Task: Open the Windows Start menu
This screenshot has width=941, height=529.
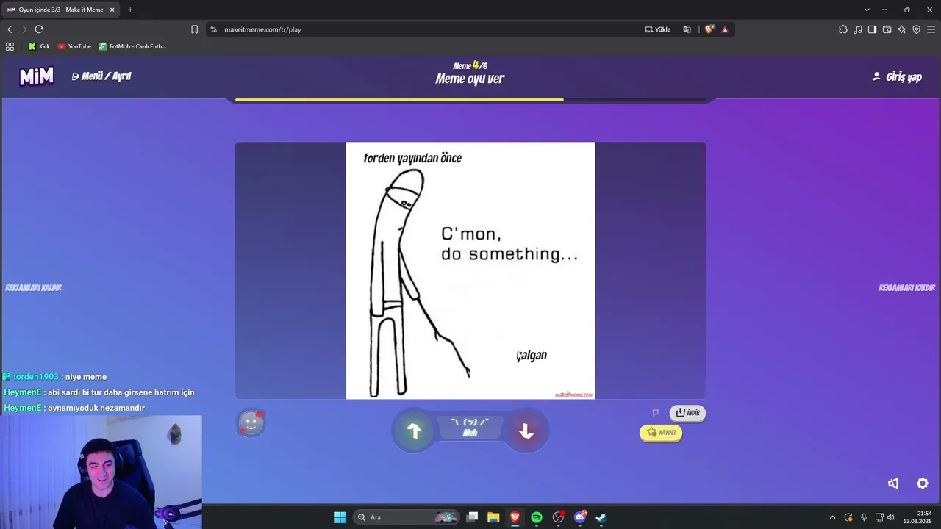Action: [340, 517]
